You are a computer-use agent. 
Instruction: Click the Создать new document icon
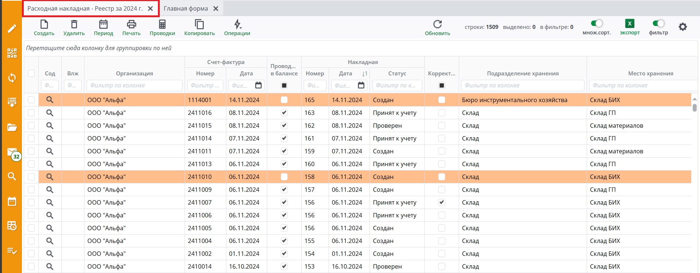pos(44,25)
